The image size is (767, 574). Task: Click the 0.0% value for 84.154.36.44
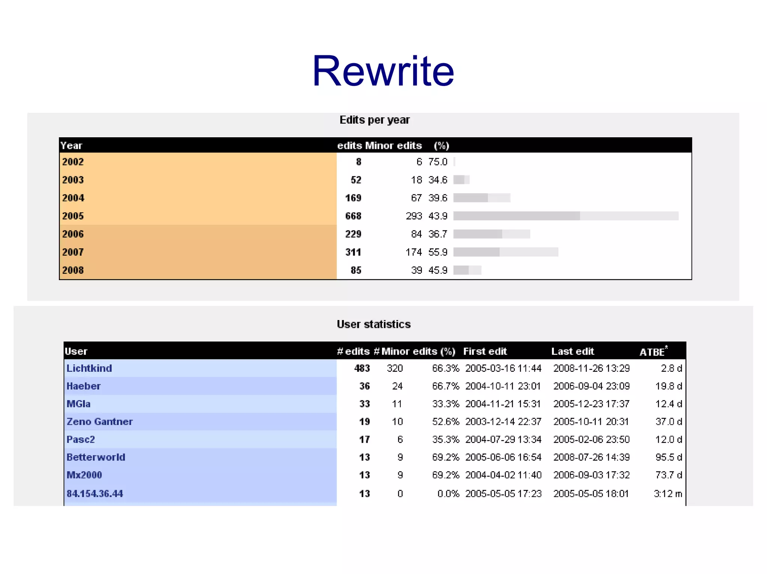448,494
